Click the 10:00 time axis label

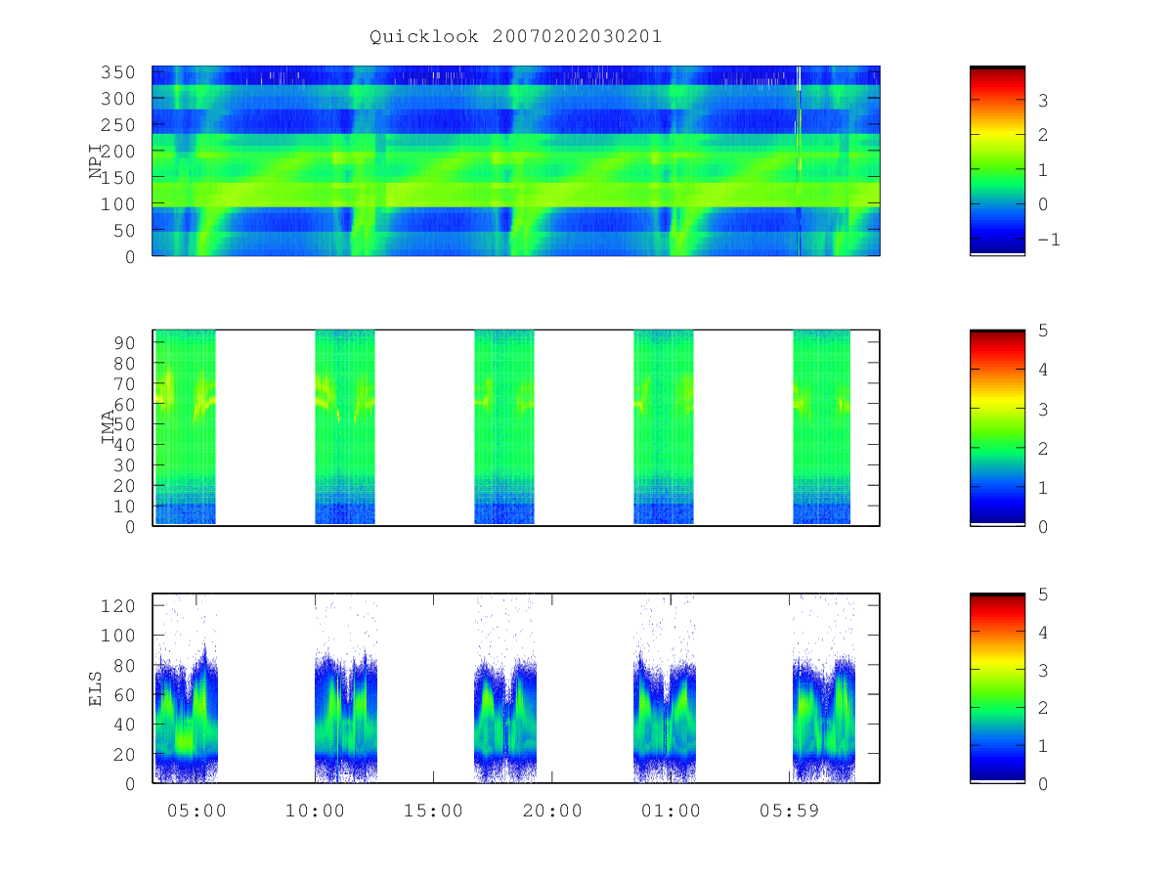pos(316,811)
